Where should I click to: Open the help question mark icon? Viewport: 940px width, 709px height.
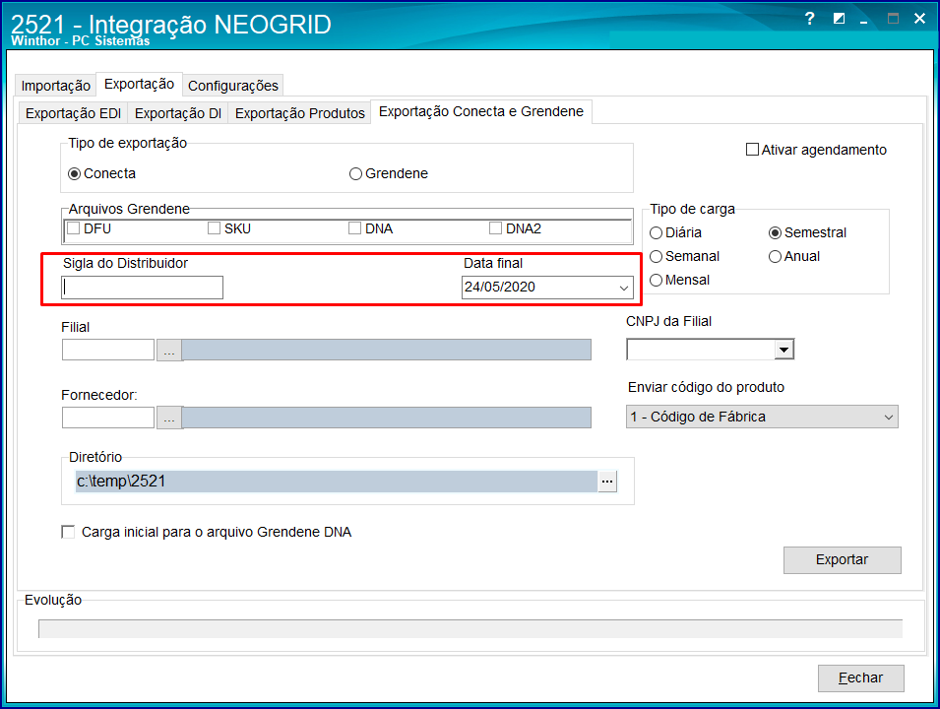click(810, 19)
